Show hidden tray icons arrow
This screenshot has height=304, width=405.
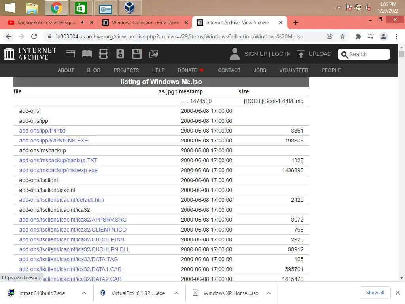(x=339, y=8)
